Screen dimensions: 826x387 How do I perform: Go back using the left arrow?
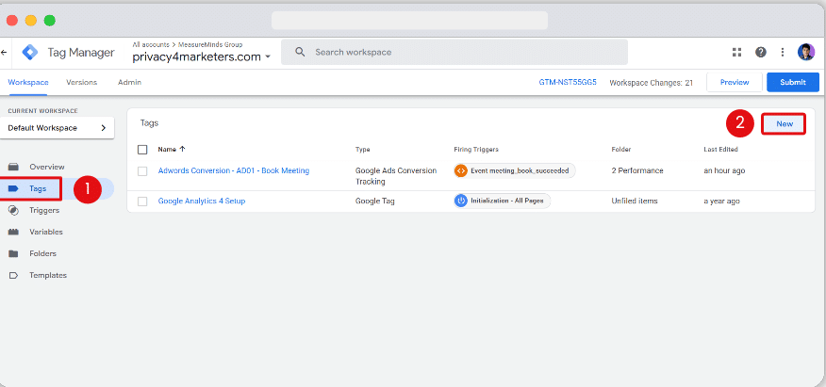pos(3,53)
